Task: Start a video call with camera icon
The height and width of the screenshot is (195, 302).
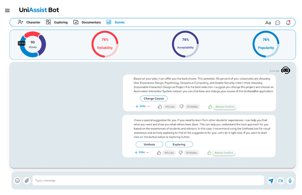Action: (x=281, y=181)
